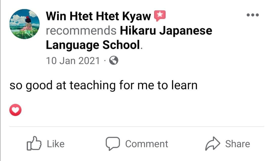273x161 pixels.
Task: Click the Comment label text
Action: click(146, 144)
